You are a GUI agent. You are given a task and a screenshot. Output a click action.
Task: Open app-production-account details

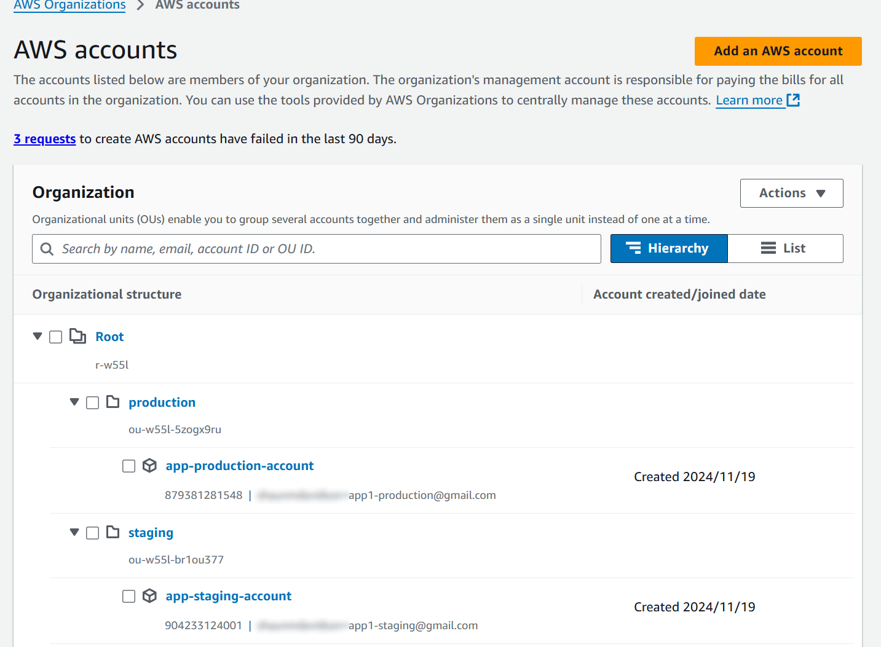pyautogui.click(x=240, y=466)
